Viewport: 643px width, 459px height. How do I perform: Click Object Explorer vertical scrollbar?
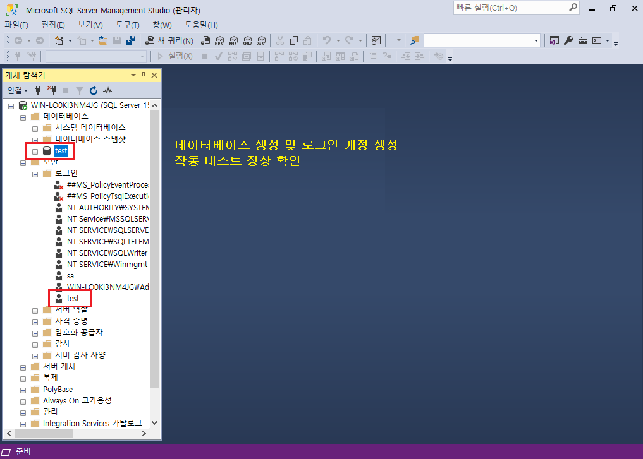tap(155, 249)
